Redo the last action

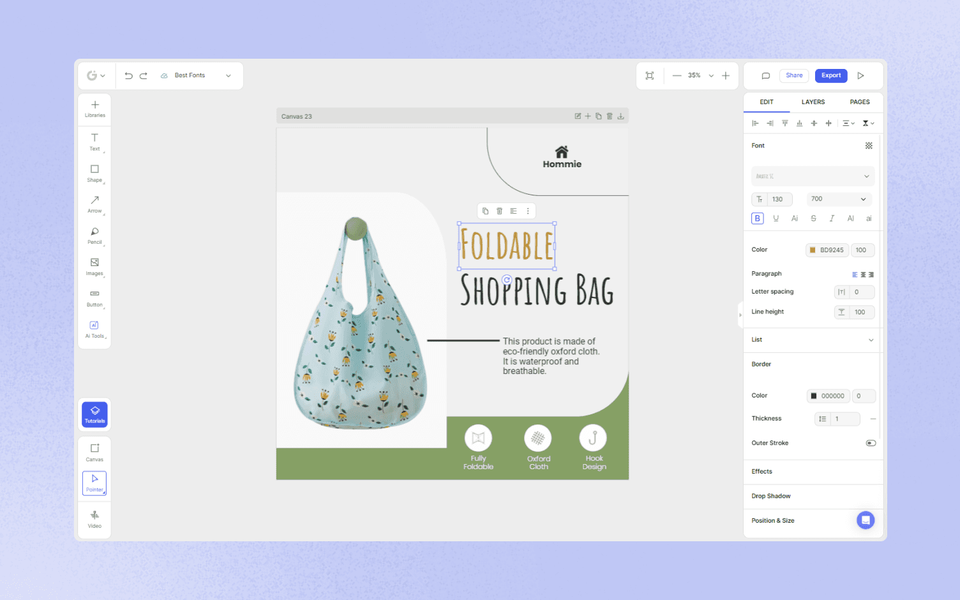coord(144,75)
